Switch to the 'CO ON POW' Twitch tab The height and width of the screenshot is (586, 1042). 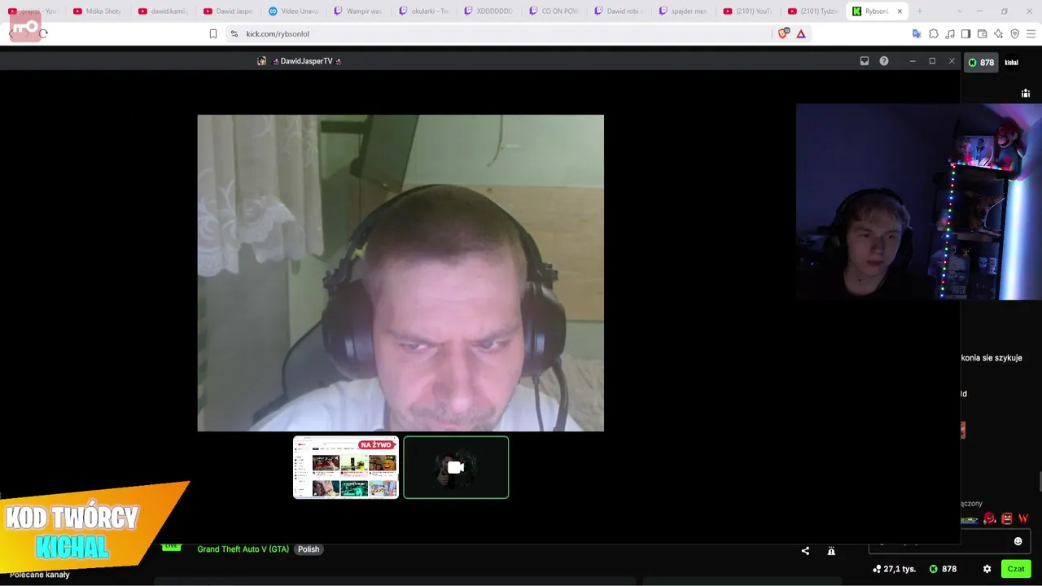coord(554,11)
